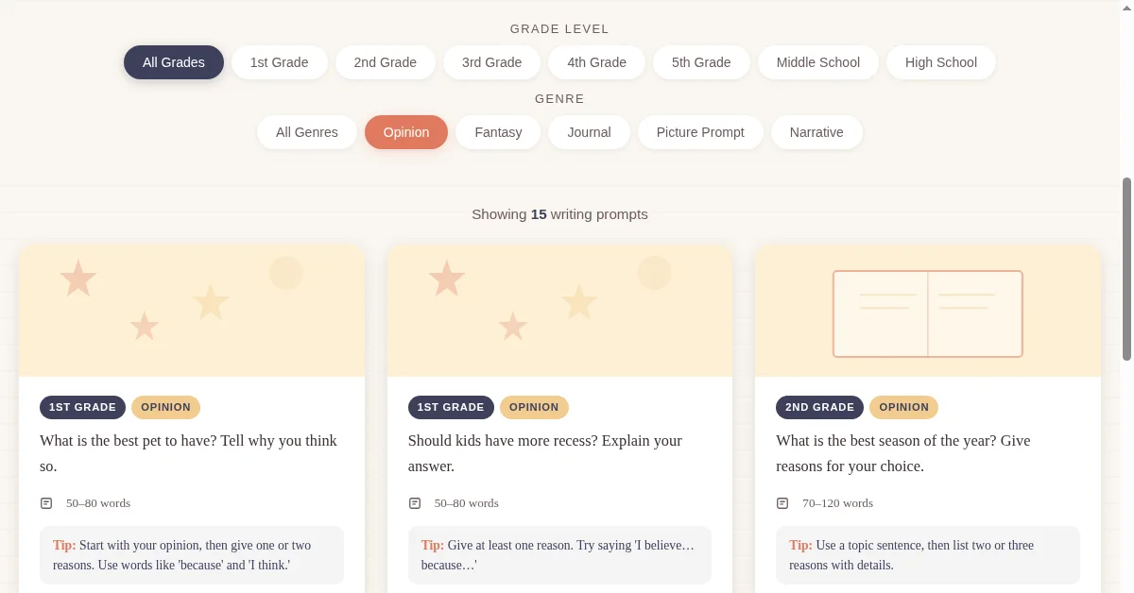Choose the Middle School grade level
Viewport: 1134px width, 593px height.
point(817,62)
